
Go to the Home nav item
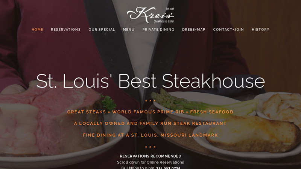[x=37, y=30]
